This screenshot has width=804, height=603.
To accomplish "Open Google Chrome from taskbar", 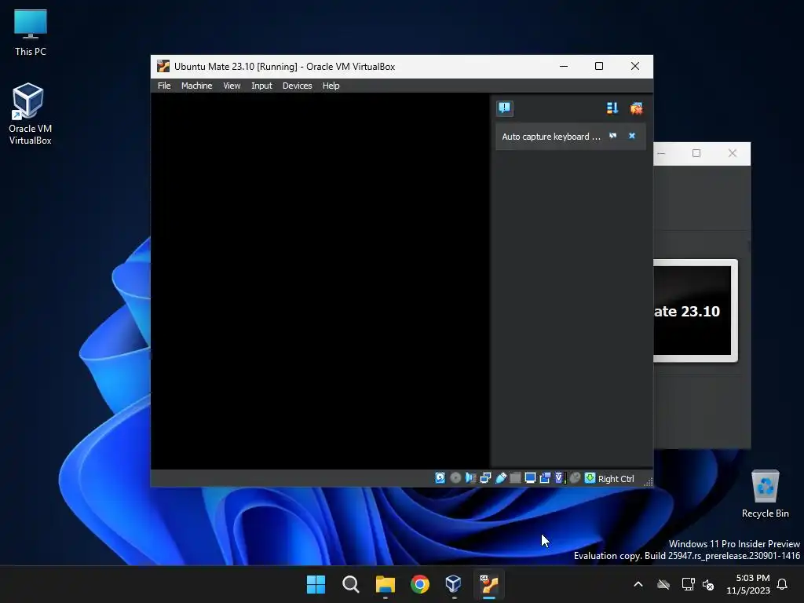I will (x=419, y=584).
